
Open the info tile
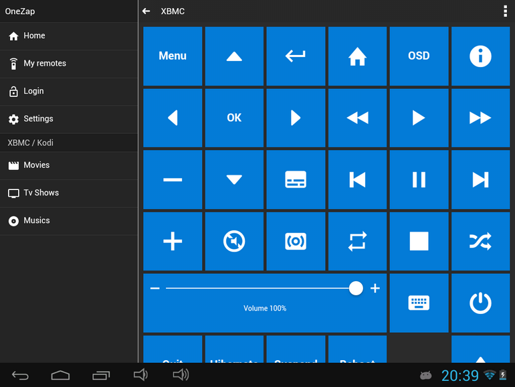(x=480, y=56)
